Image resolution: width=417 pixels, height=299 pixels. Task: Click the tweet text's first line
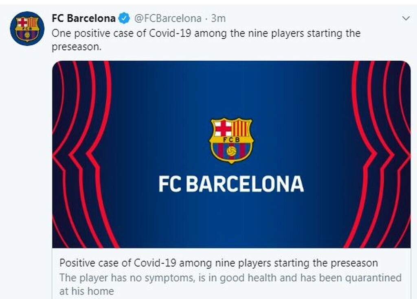click(x=206, y=33)
